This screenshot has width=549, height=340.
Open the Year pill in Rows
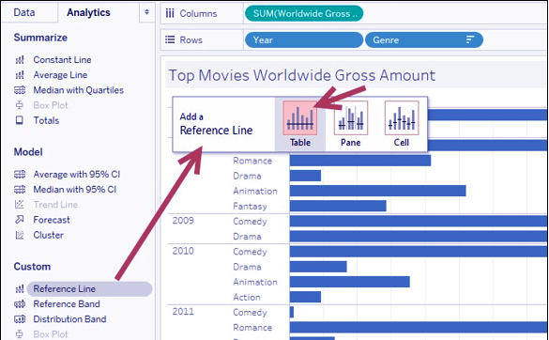(x=304, y=39)
